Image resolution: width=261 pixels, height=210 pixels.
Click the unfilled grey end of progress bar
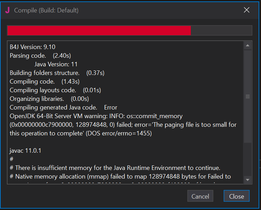(221, 30)
